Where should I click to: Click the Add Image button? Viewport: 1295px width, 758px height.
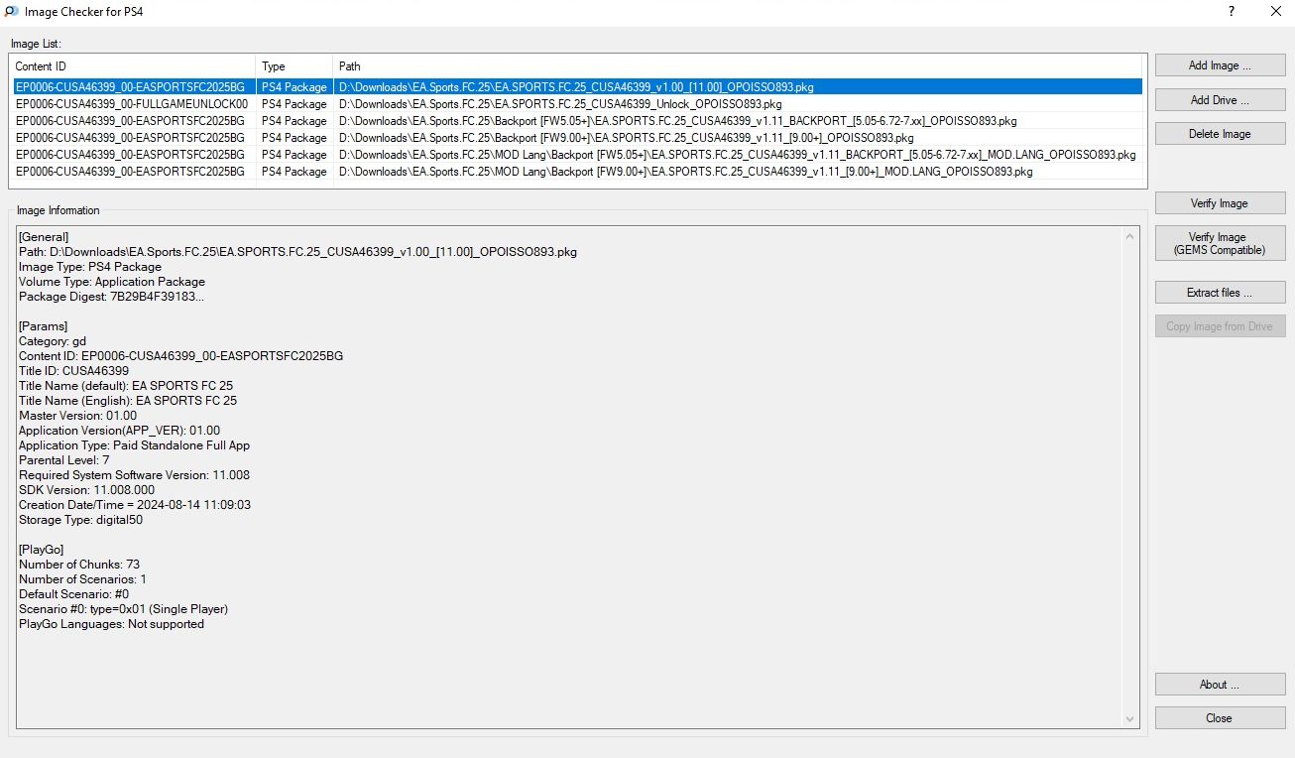1220,65
